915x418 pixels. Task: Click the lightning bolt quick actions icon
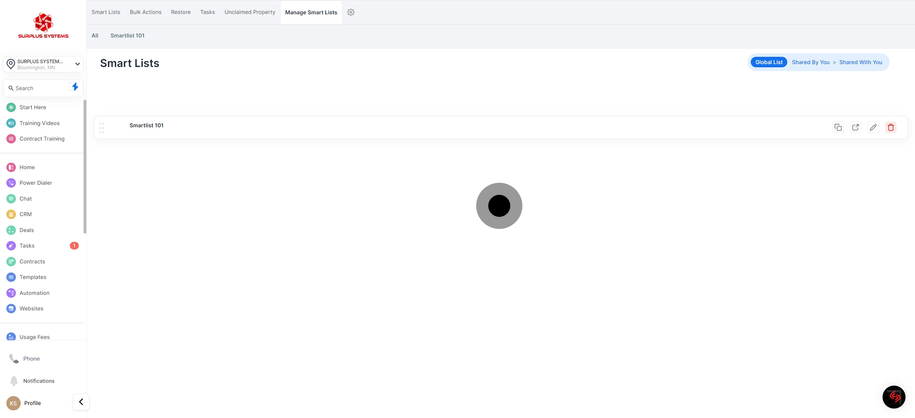75,87
